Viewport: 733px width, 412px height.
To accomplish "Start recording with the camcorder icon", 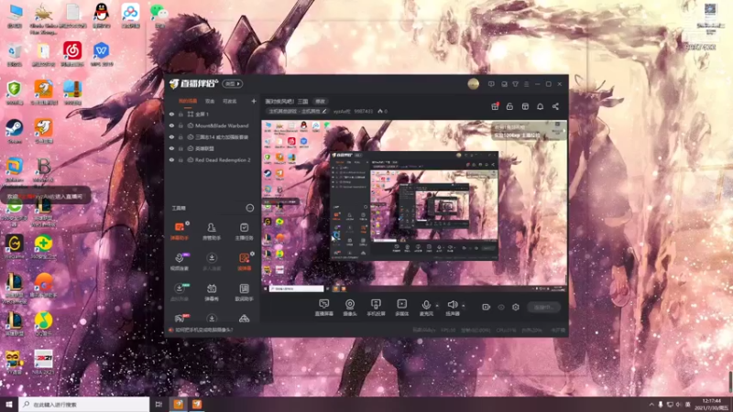I will point(487,307).
